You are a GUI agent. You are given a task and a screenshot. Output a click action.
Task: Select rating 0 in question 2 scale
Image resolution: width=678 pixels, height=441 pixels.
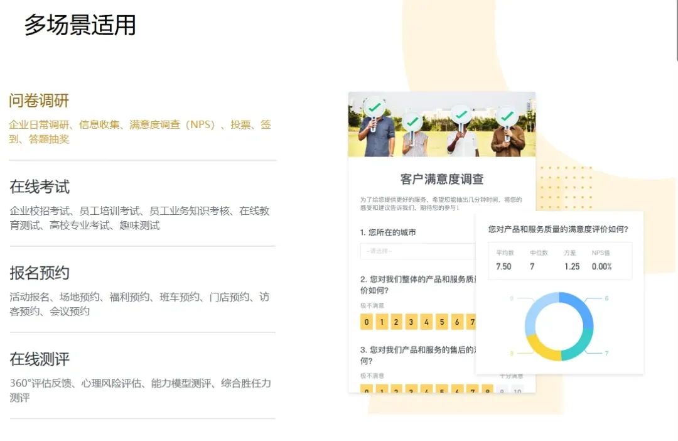point(366,322)
